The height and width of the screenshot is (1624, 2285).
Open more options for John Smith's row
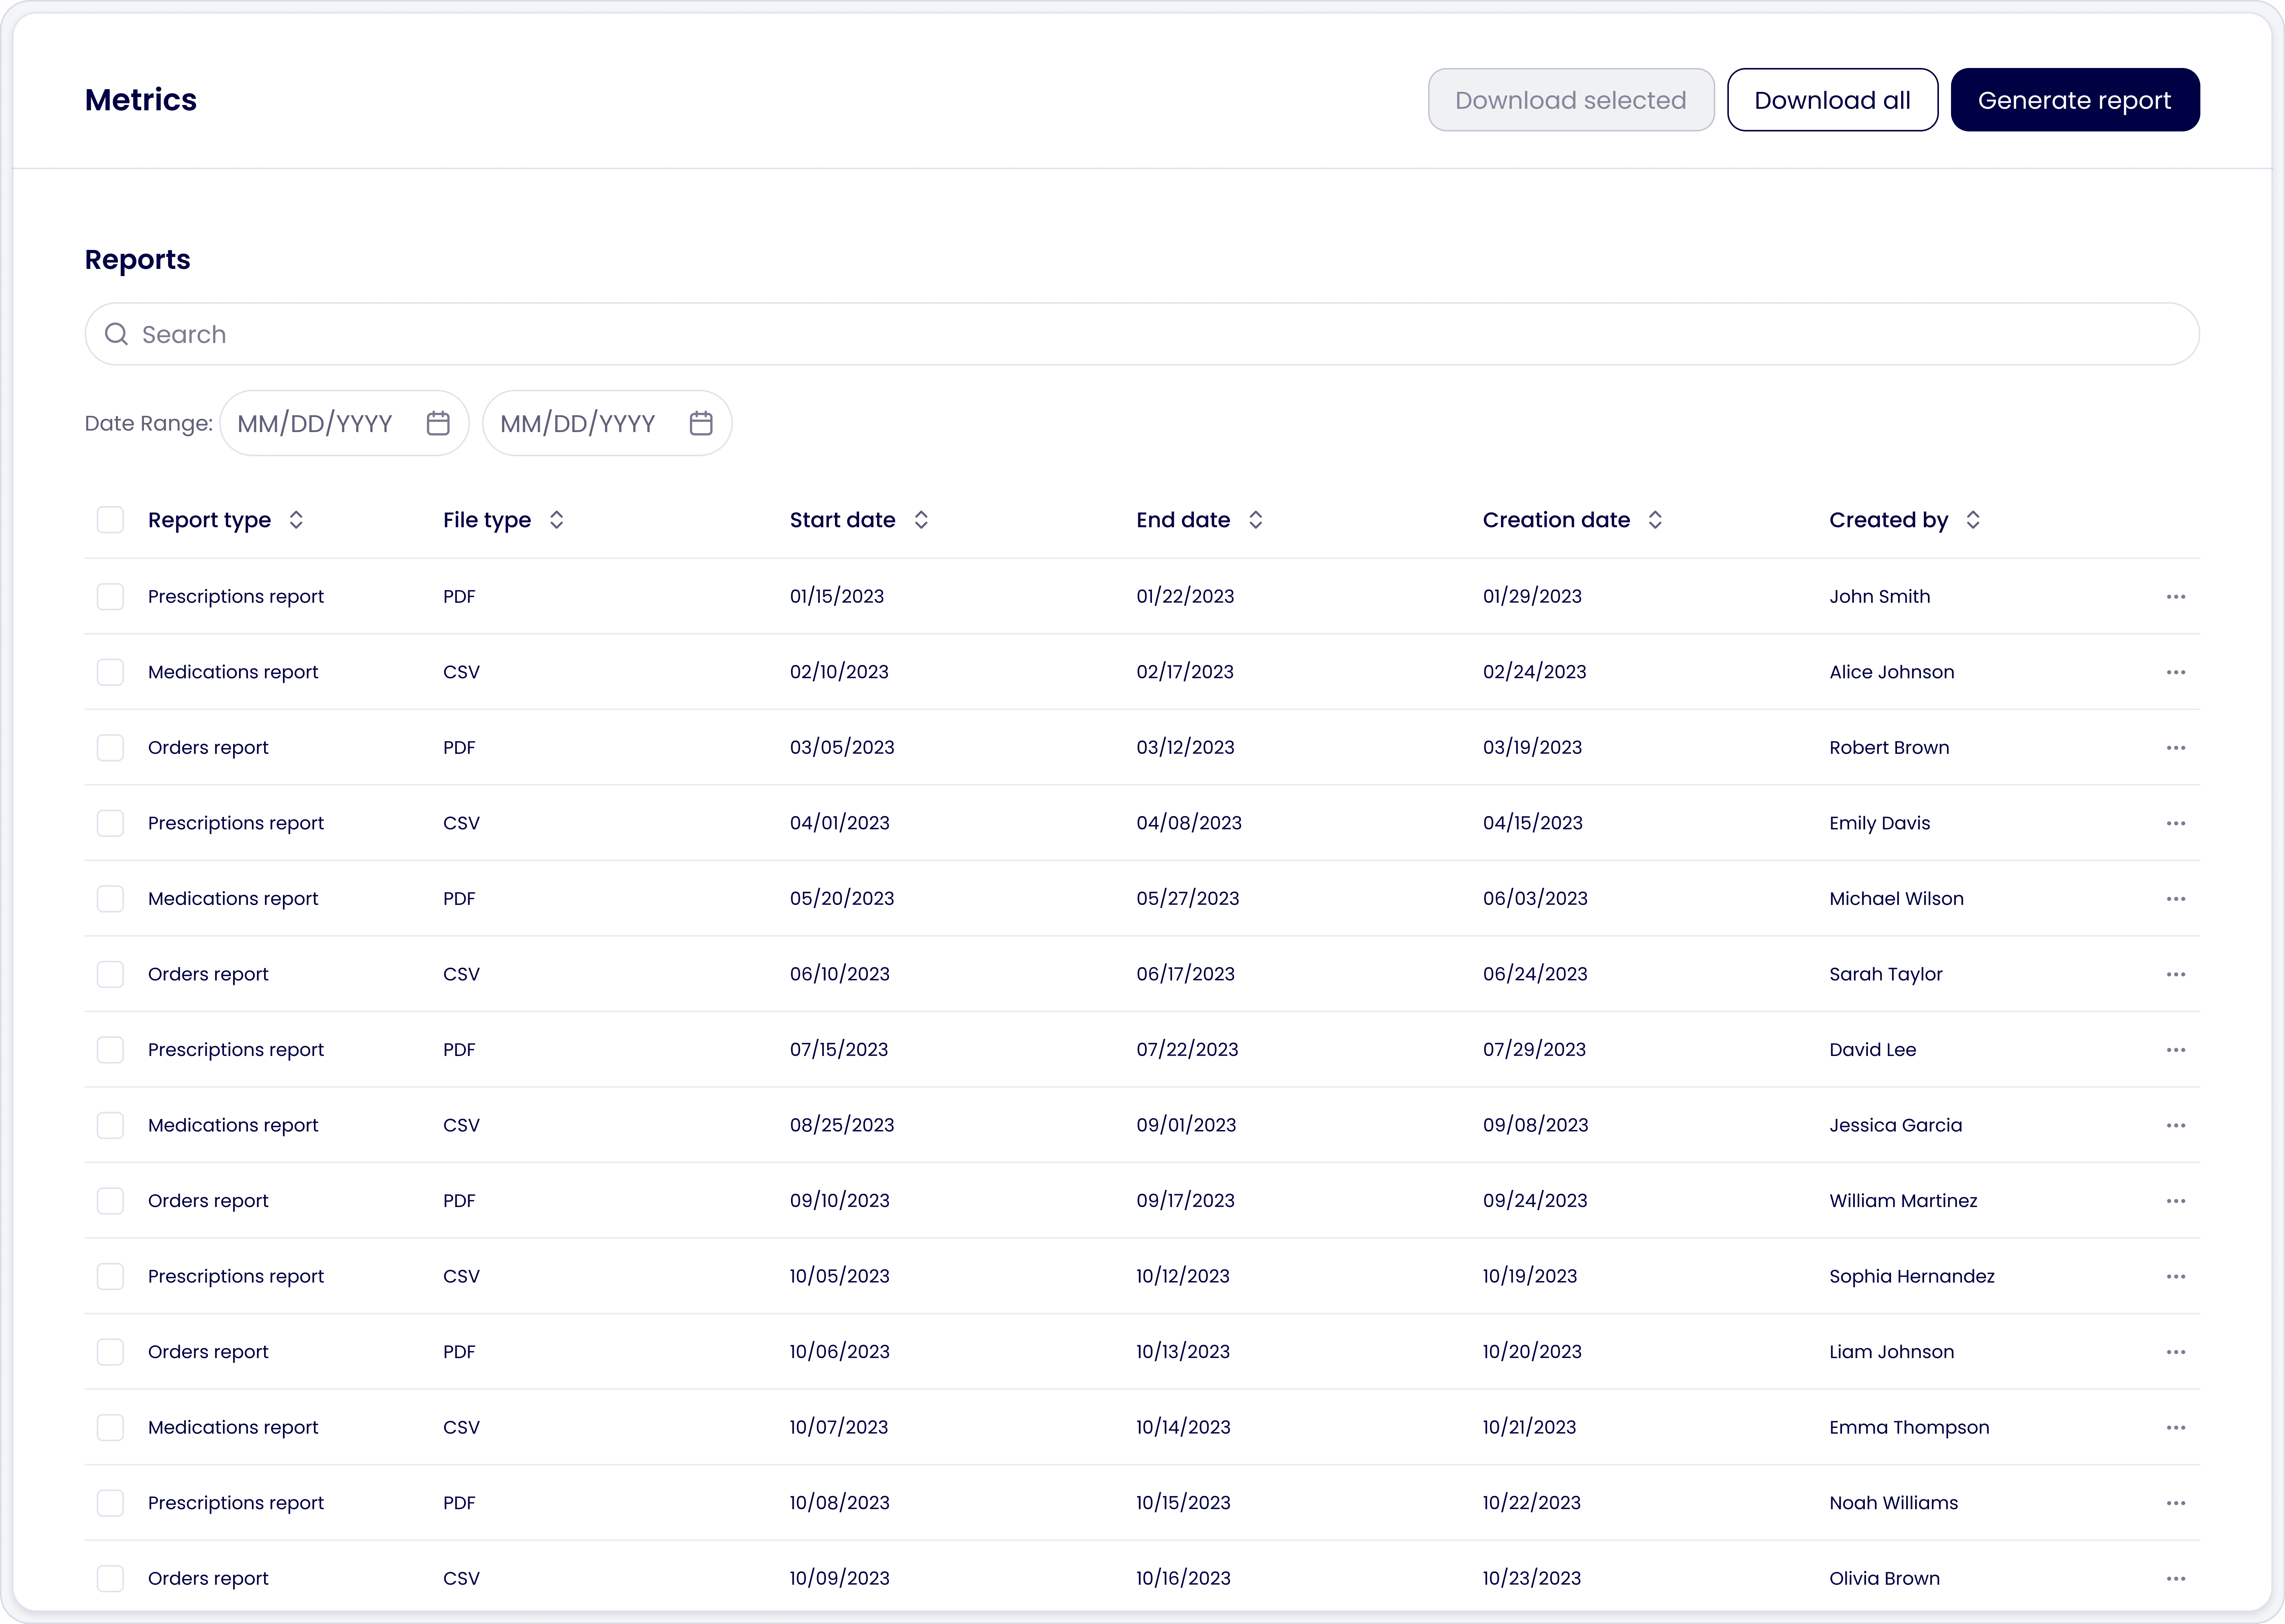[x=2176, y=597]
